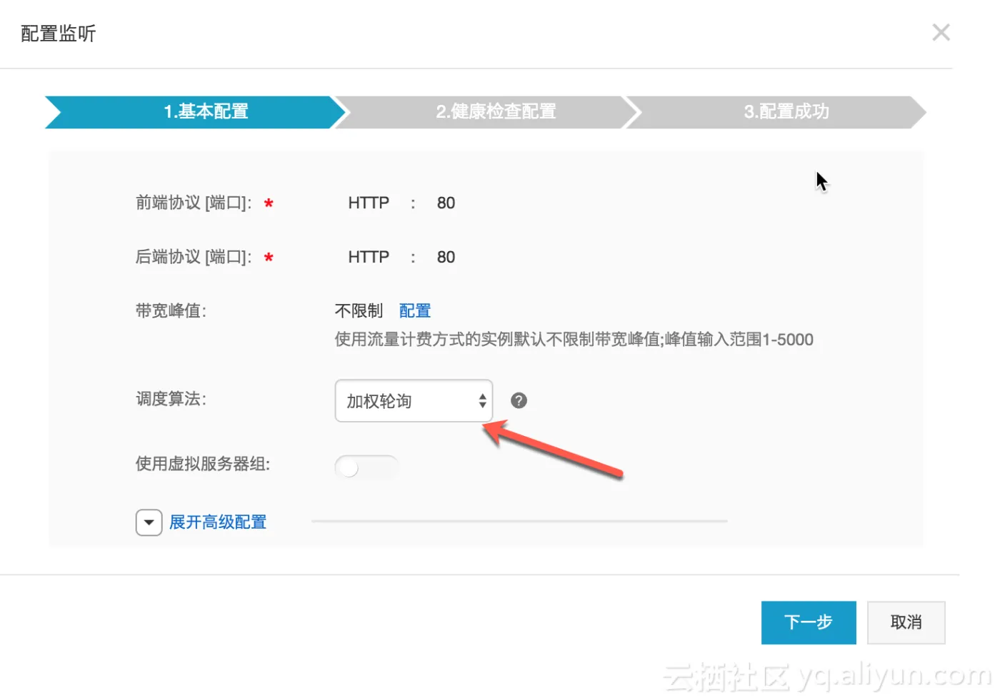Open the 加权轮询 scheduling algorithm dropdown

[x=414, y=401]
